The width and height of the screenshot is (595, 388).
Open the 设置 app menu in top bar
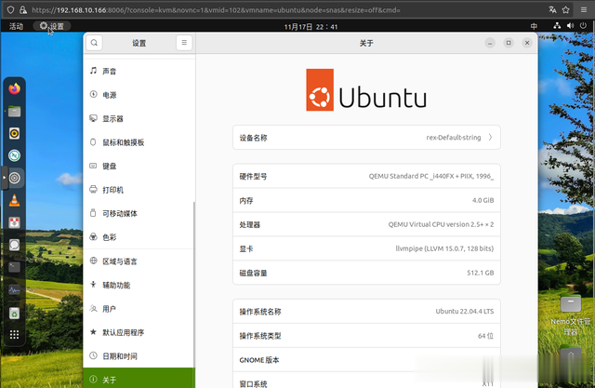point(52,26)
